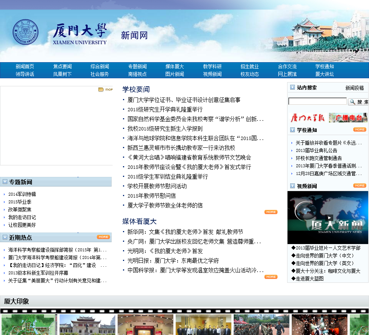Click MORE next to 学校通知
The image size is (369, 335).
coord(360,129)
